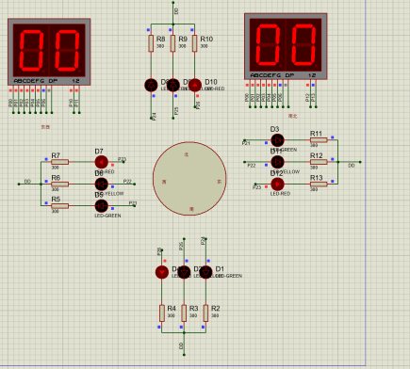Select LED D10 red component
This screenshot has height=369, width=410.
(x=195, y=85)
